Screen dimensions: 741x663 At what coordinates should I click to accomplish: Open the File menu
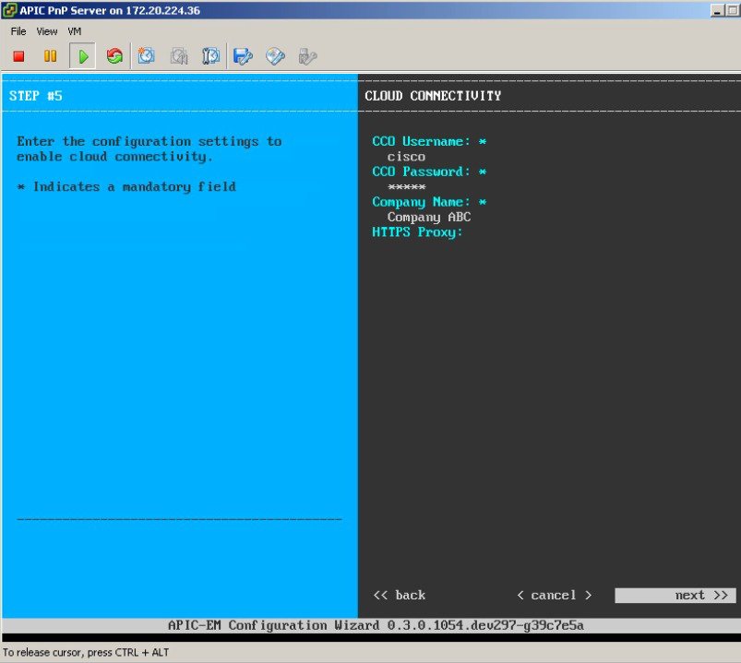point(18,31)
